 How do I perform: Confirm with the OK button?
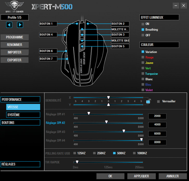(110, 176)
